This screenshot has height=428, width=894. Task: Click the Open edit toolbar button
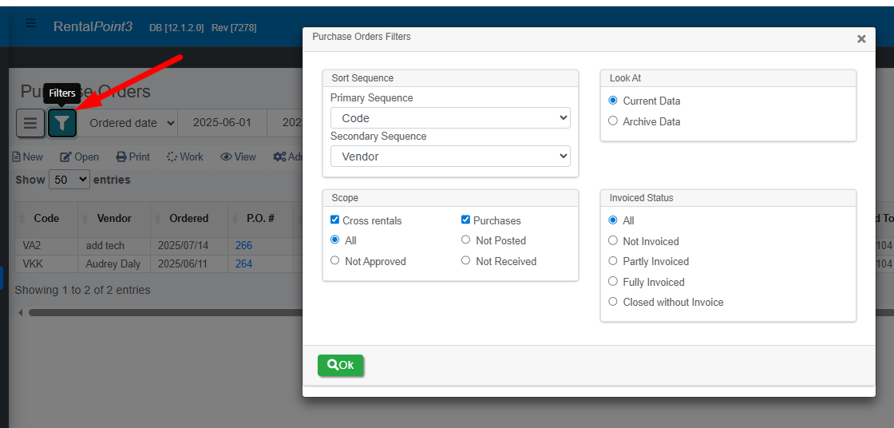click(x=80, y=157)
